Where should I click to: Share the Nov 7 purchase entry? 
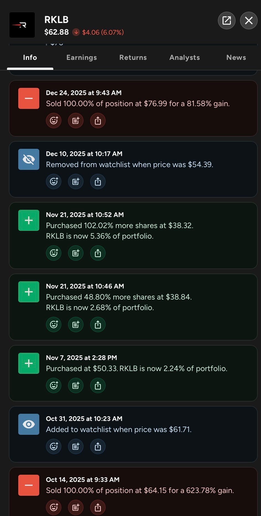tap(98, 385)
